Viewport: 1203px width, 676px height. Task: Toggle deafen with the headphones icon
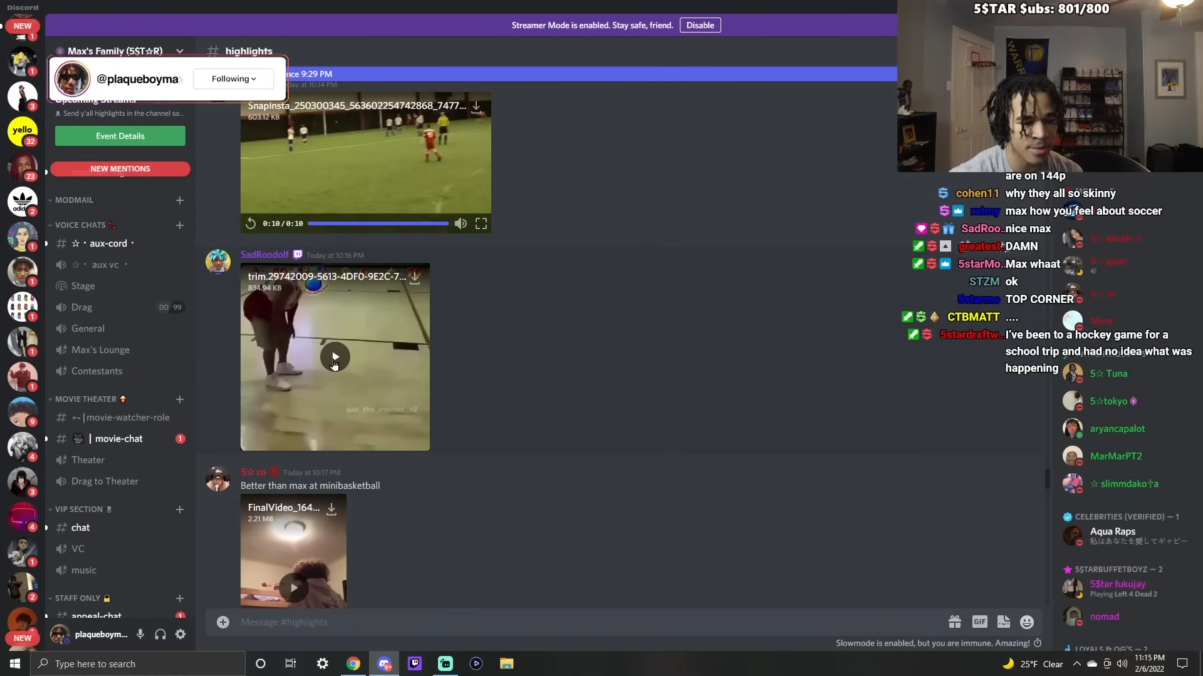pyautogui.click(x=160, y=634)
